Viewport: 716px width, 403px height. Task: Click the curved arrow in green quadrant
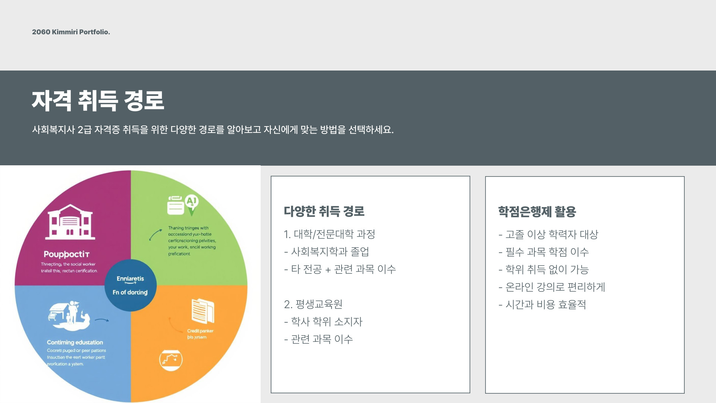click(155, 235)
